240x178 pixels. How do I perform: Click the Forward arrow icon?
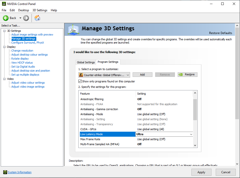(x=26, y=18)
